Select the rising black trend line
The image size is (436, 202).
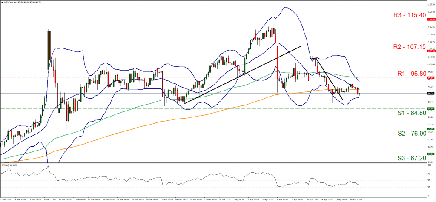(243, 74)
